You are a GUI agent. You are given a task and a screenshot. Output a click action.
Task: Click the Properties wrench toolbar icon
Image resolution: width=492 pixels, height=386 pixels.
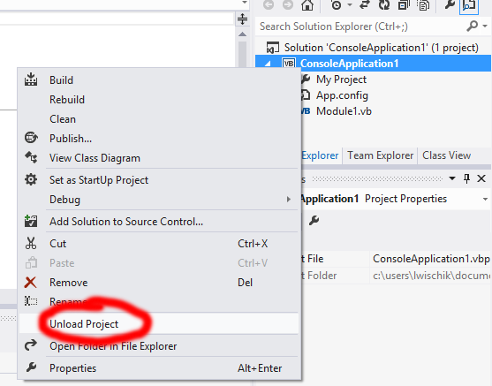pyautogui.click(x=450, y=4)
